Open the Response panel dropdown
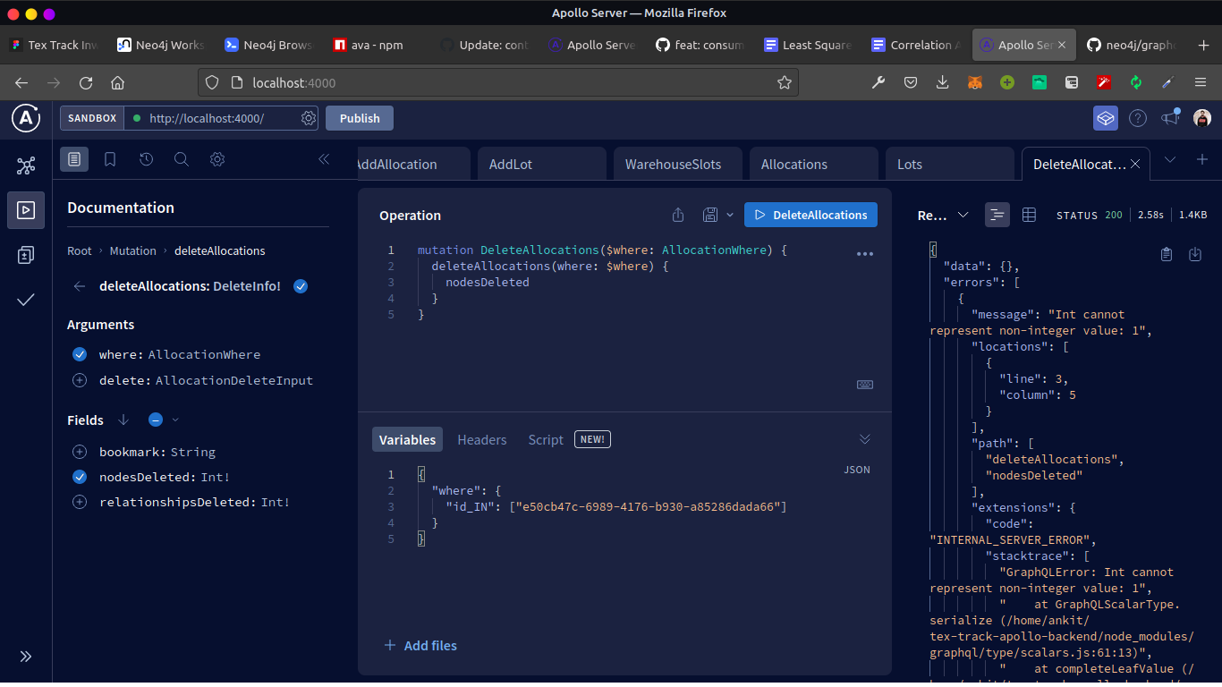 pyautogui.click(x=963, y=215)
